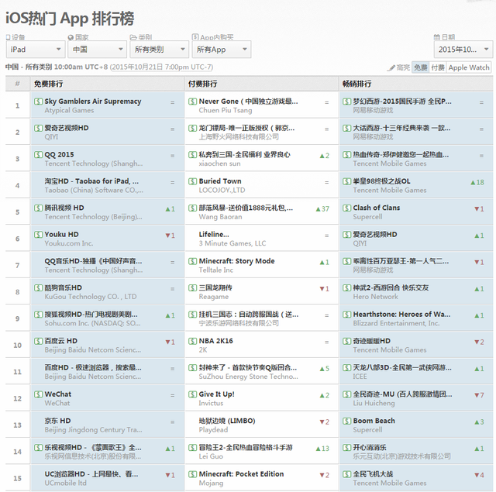Click the # rank column header
Screen dimensions: 496x492
17,84
